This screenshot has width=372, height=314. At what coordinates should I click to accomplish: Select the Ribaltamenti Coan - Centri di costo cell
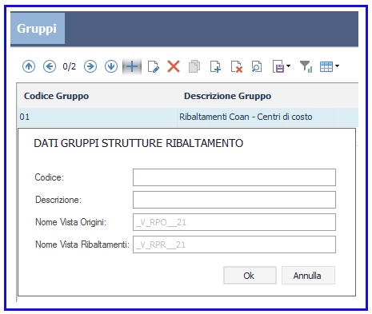coord(268,117)
